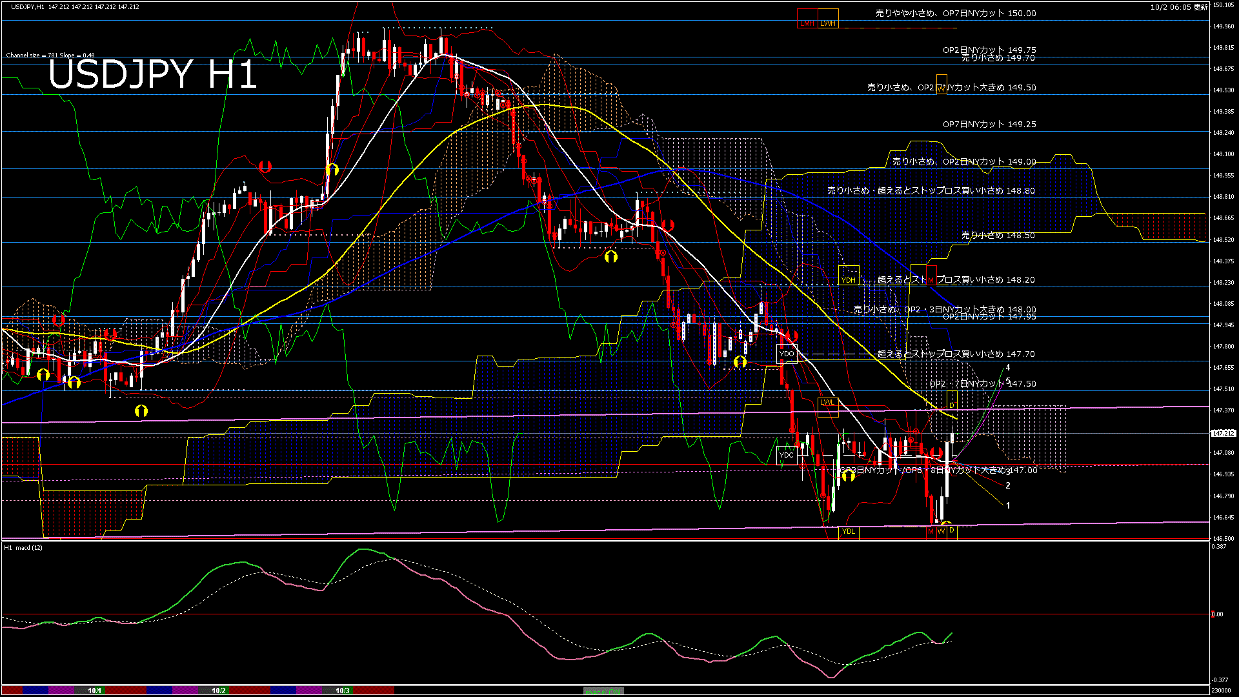The height and width of the screenshot is (697, 1239).
Task: Click the 'H1 macd (12)' indicator label
Action: click(x=23, y=548)
